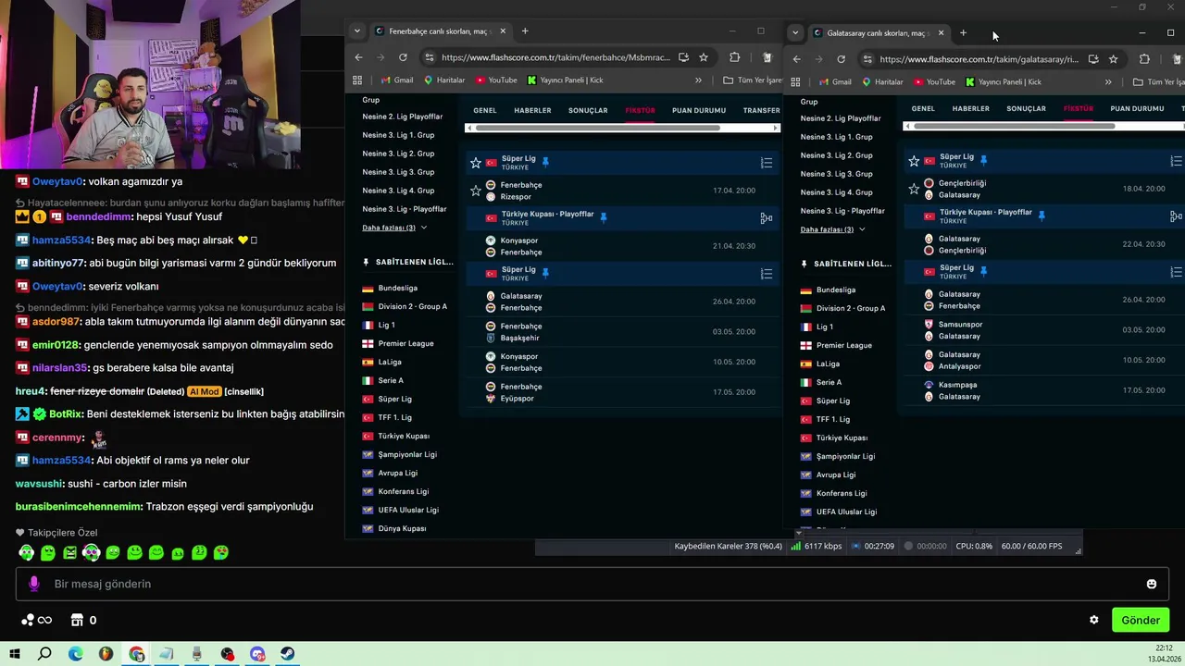Focus the Bir mesaj gönderin chat input
The height and width of the screenshot is (666, 1185).
coord(592,584)
